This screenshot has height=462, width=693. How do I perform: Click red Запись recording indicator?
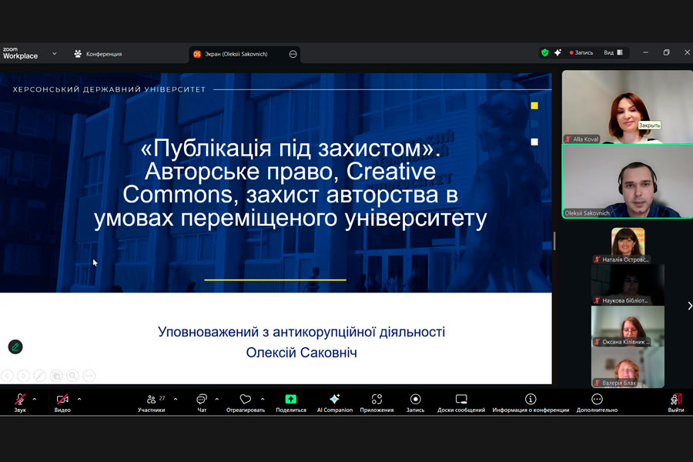click(581, 52)
